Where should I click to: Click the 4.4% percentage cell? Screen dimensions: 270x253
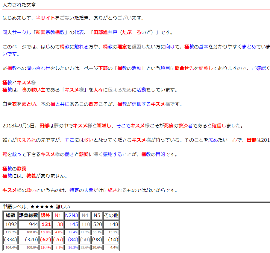[x=111, y=248]
